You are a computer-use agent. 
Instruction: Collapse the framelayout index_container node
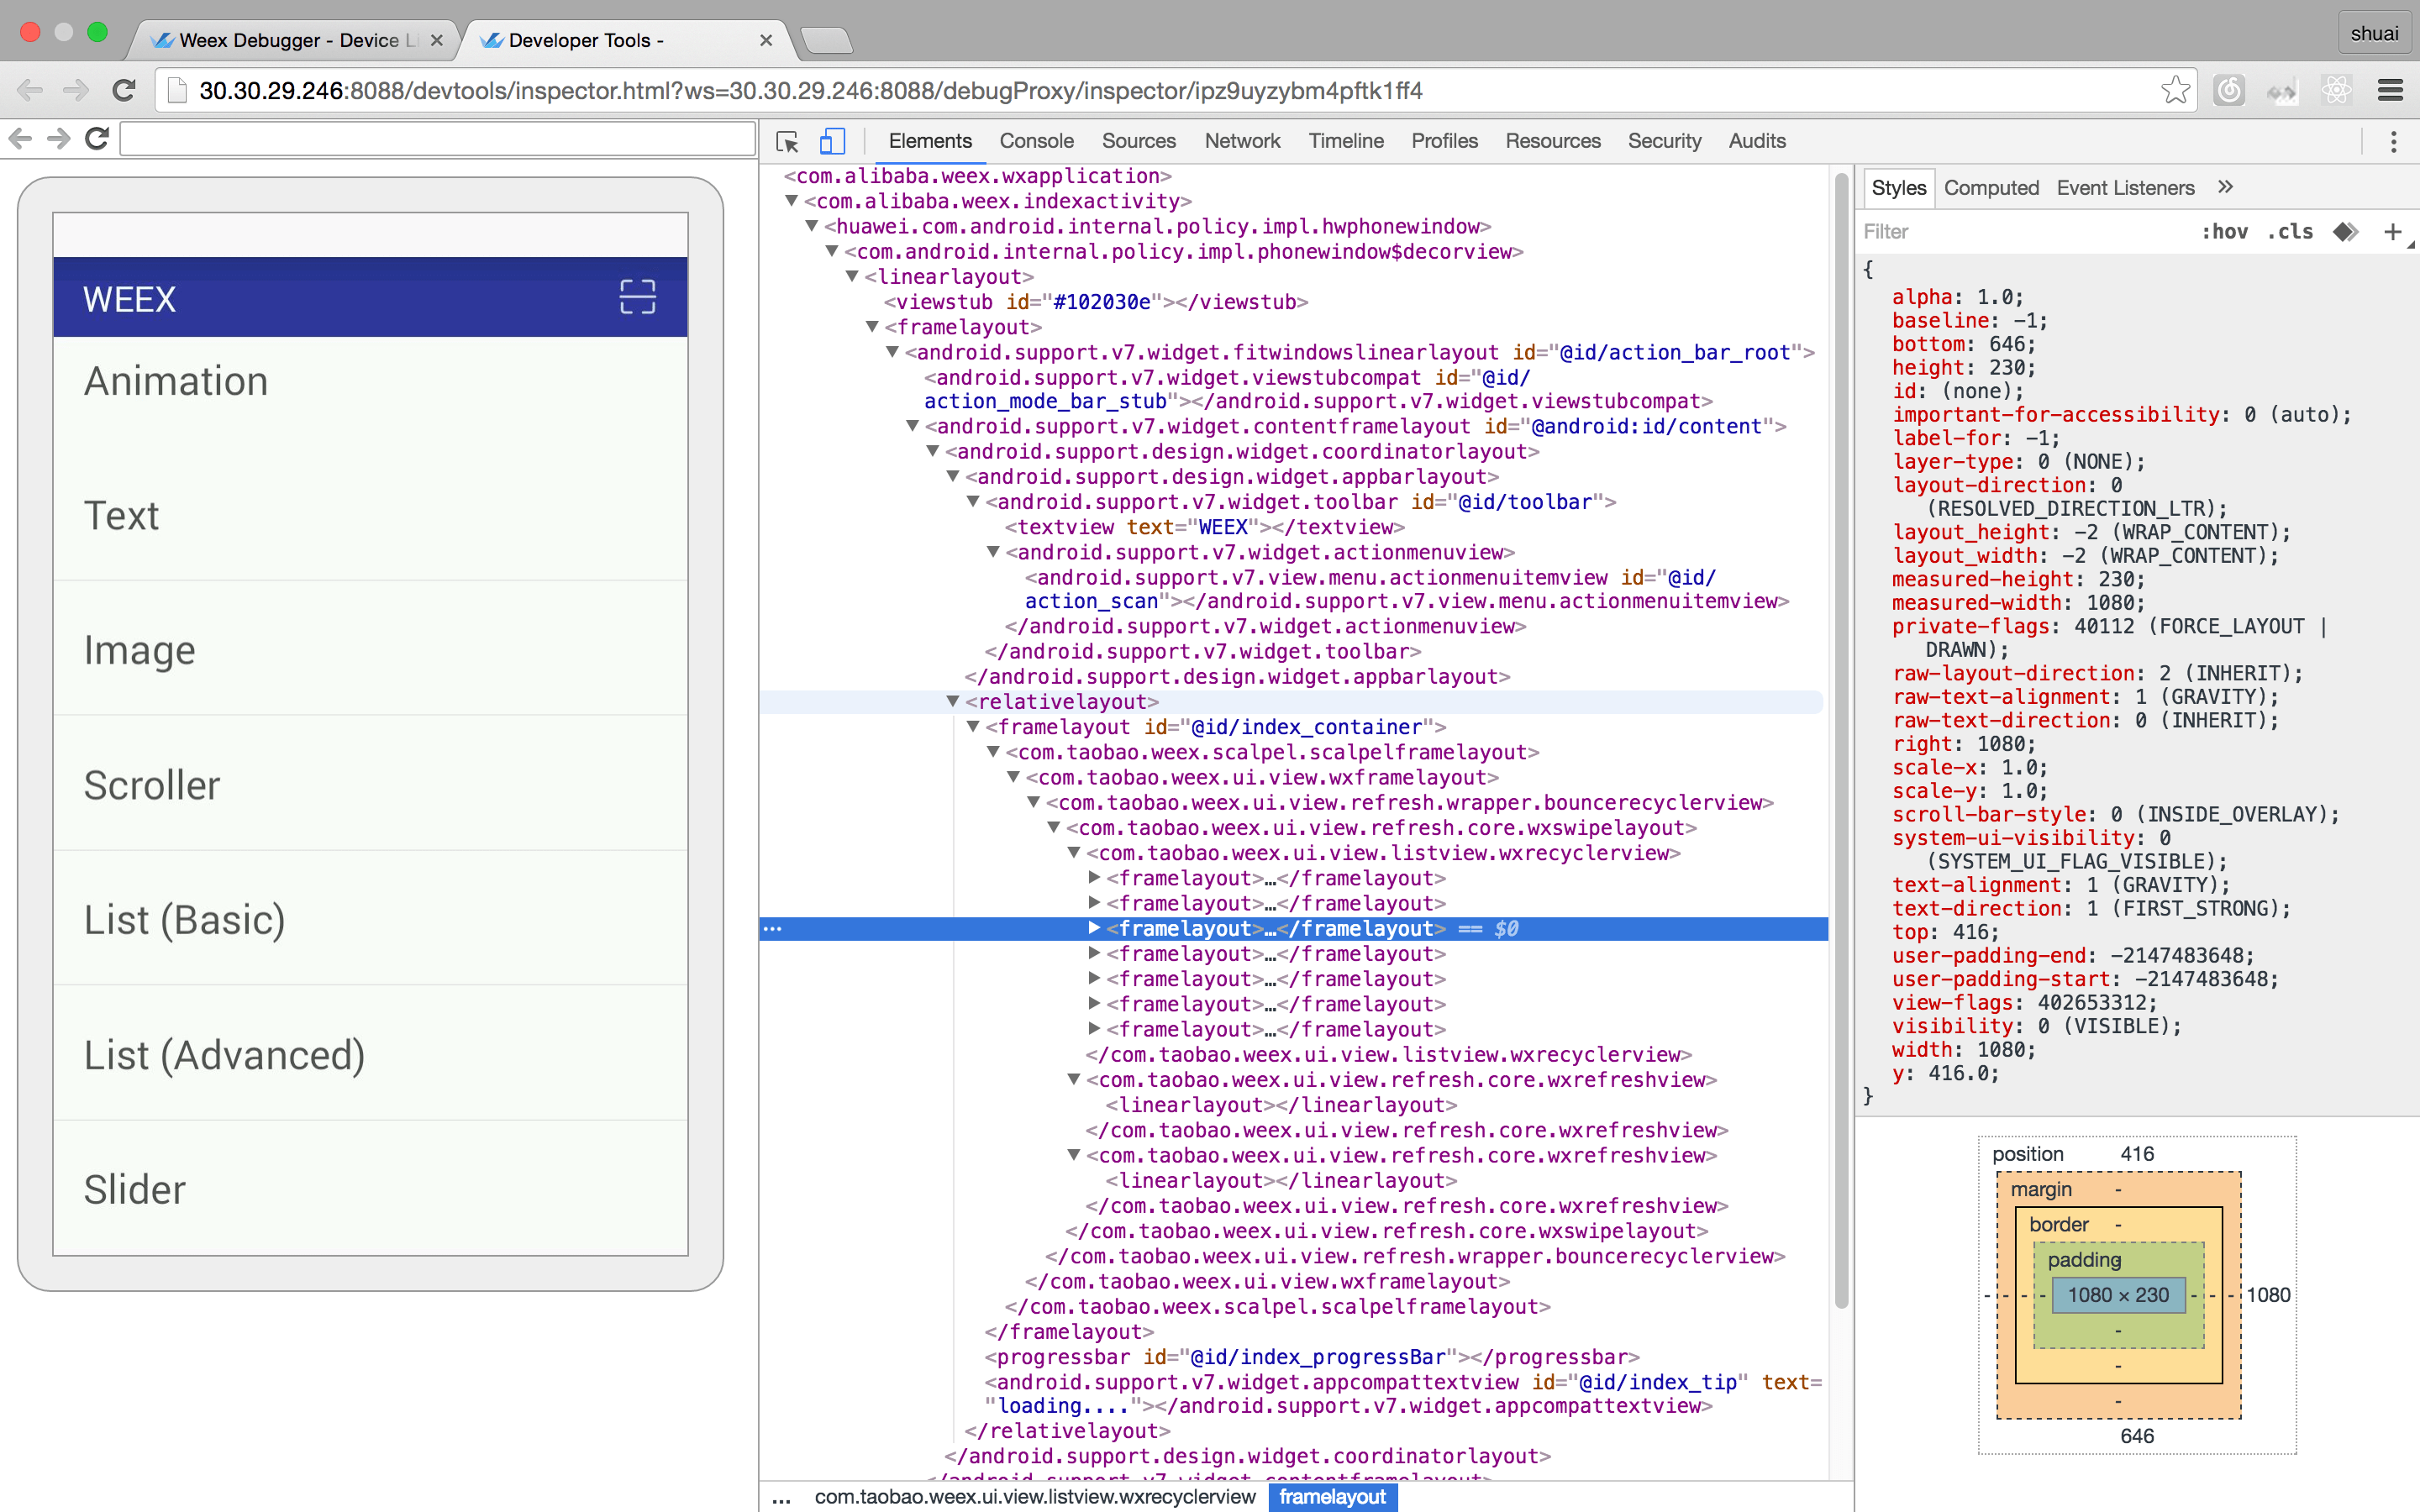pos(973,727)
